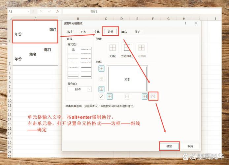Apply the bottom border toggle button
The image size is (229, 165).
[x=101, y=89]
